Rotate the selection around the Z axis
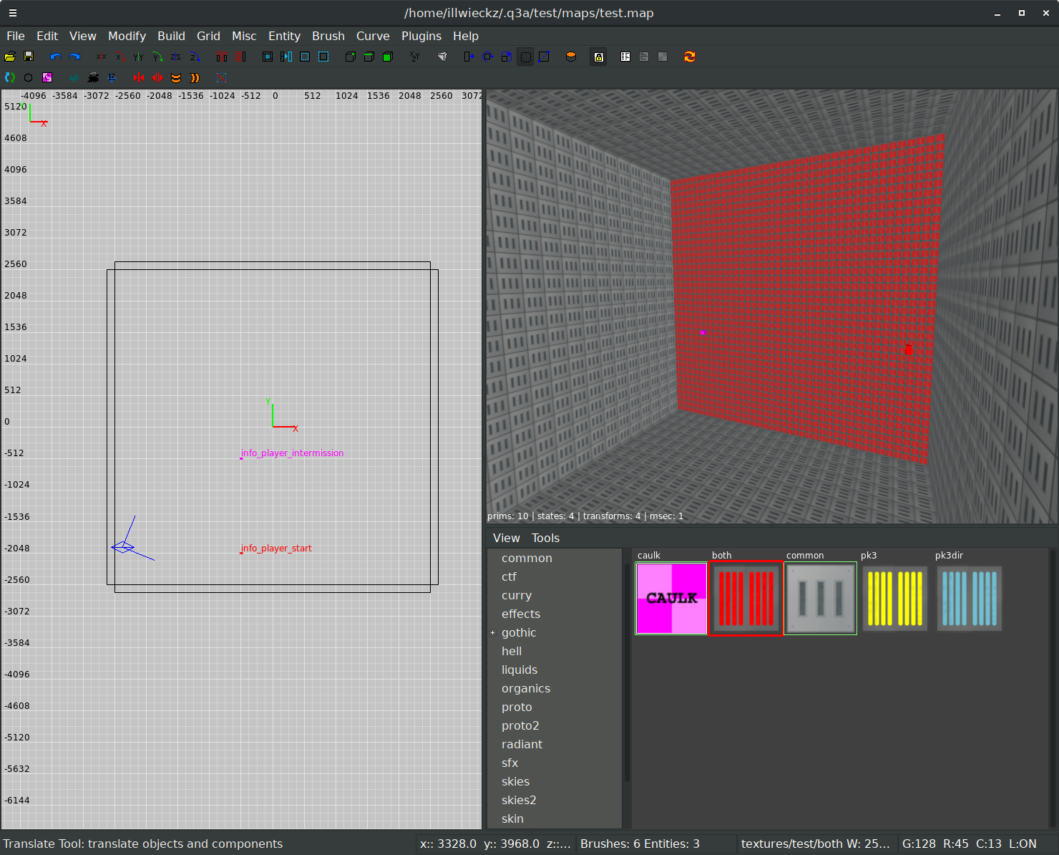 tap(195, 57)
